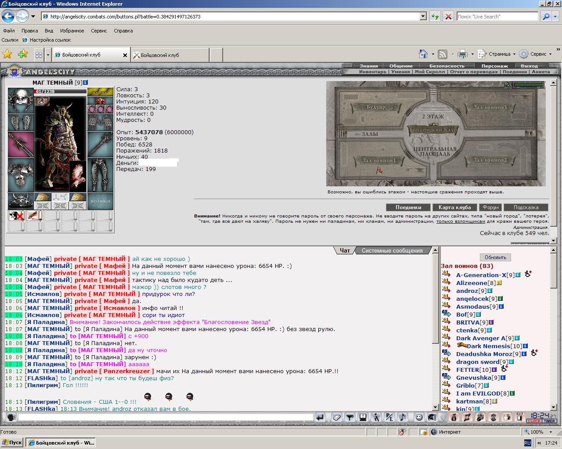Open the smiley emoticon picker in chat bar
The width and height of the screenshot is (562, 449).
point(419,417)
